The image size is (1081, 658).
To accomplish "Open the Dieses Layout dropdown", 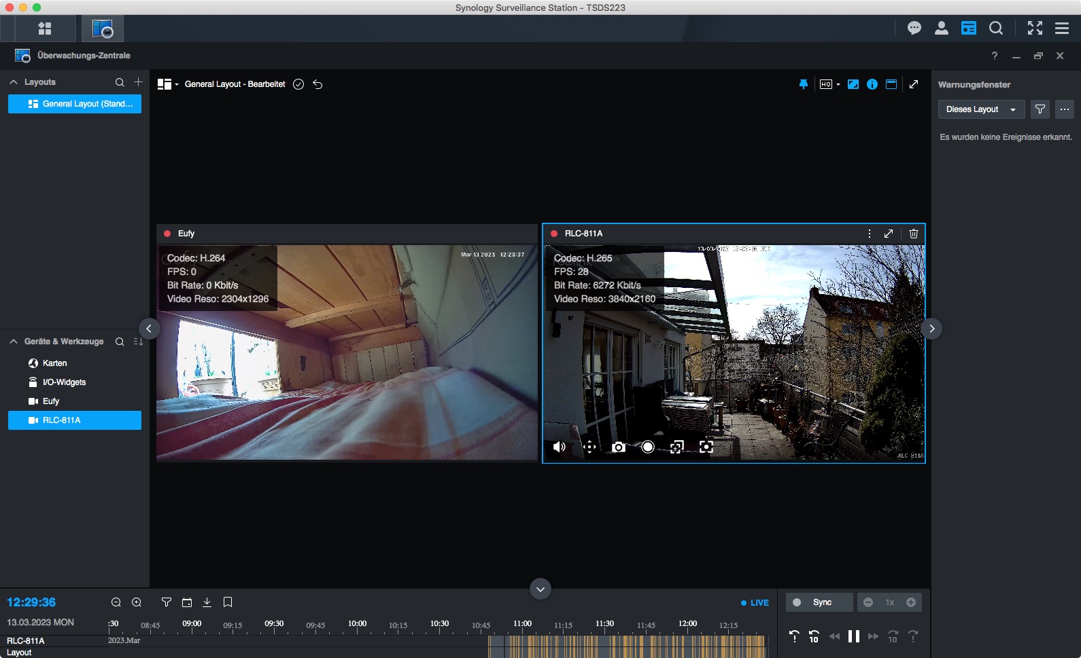I will pos(980,109).
